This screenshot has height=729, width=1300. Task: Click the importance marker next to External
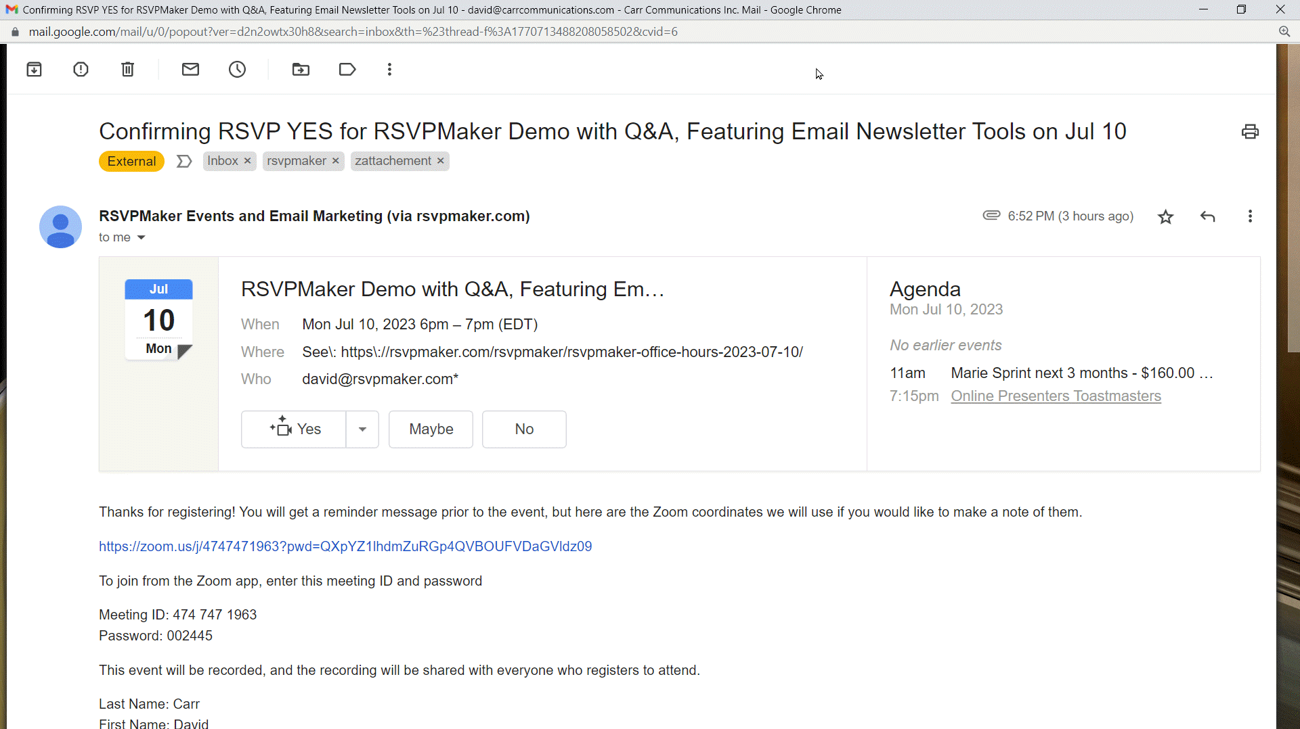(184, 161)
